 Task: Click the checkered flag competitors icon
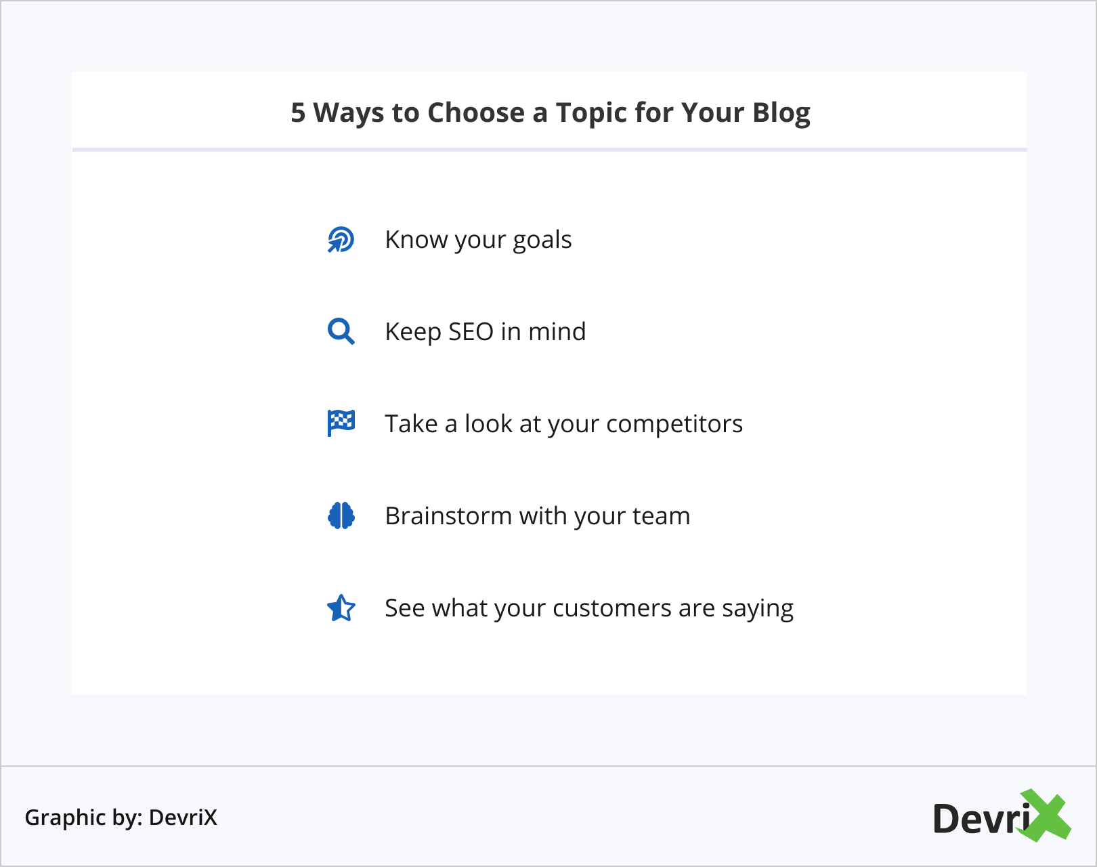341,423
